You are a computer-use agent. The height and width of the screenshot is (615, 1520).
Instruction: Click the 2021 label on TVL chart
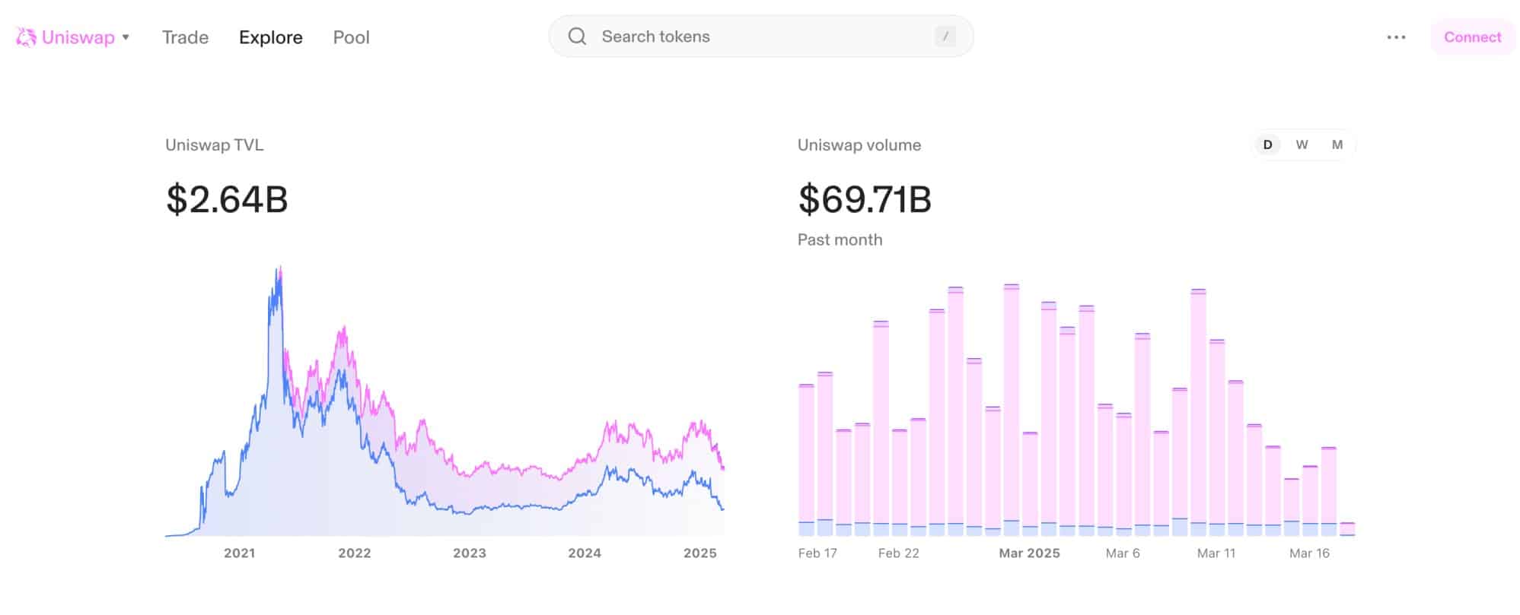point(239,553)
